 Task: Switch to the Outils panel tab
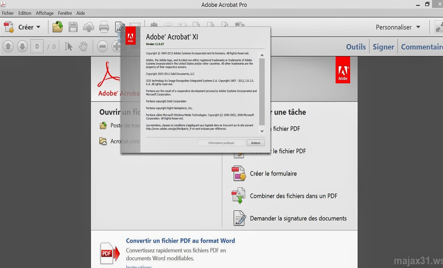(x=356, y=46)
